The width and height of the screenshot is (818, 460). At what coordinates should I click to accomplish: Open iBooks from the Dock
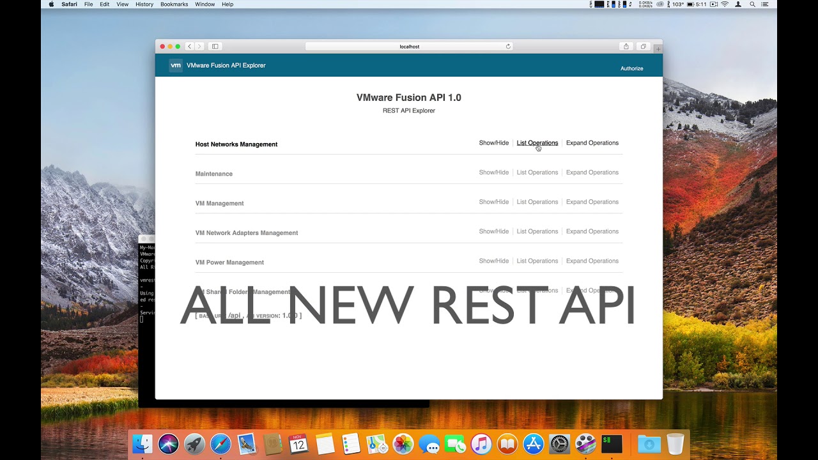click(x=507, y=443)
